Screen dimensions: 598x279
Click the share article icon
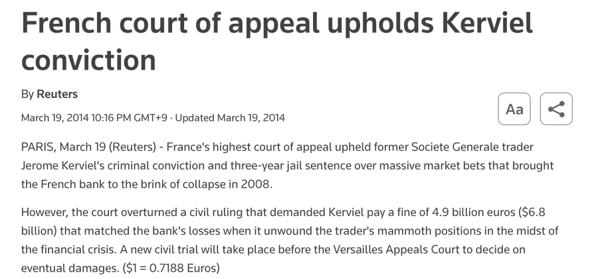point(556,109)
